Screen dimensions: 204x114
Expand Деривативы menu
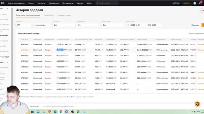point(54,3)
